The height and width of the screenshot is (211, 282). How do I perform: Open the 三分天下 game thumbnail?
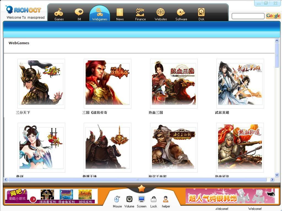pos(41,84)
